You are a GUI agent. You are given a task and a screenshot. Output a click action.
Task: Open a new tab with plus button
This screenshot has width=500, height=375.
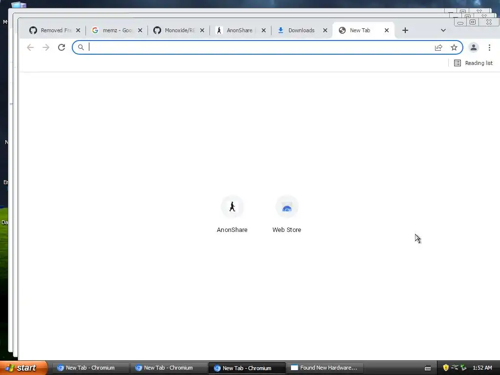coord(405,30)
